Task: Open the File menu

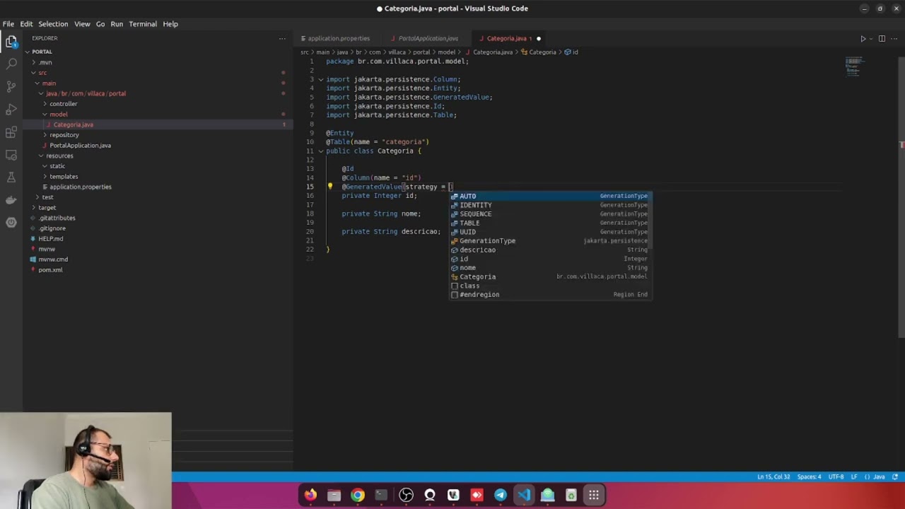Action: (x=8, y=24)
